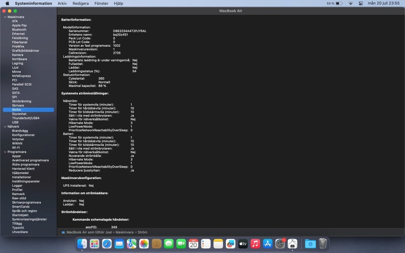Open the Arkiv menu
This screenshot has width=405, height=253.
point(62,3)
